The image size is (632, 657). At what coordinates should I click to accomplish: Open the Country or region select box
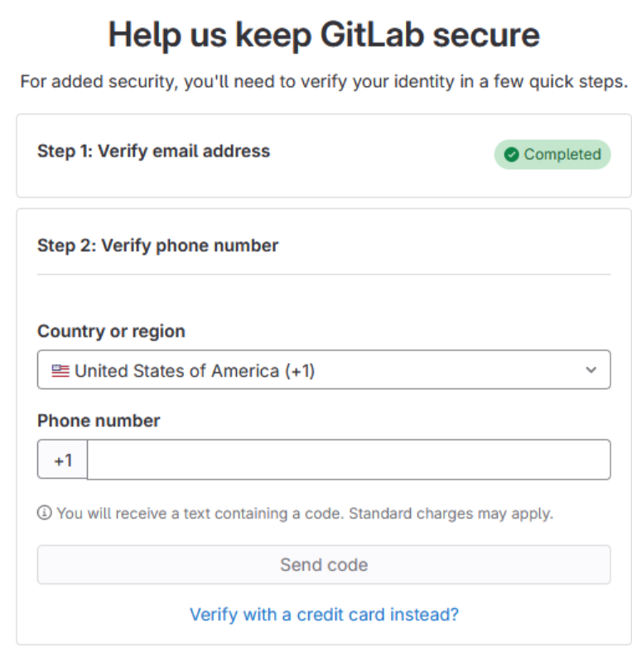(x=323, y=370)
